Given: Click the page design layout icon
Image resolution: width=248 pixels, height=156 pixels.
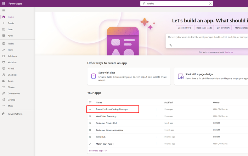Looking at the screenshot, I should (180, 76).
